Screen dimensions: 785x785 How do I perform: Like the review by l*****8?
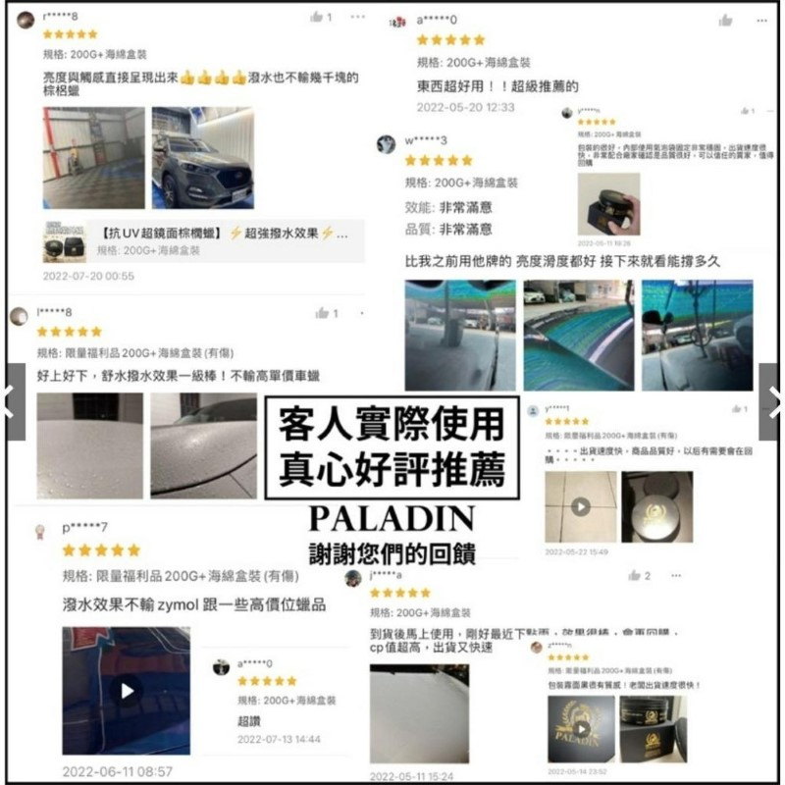pyautogui.click(x=322, y=313)
